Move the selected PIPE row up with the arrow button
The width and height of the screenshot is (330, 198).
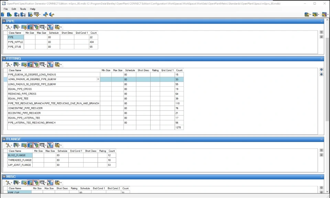321,32
